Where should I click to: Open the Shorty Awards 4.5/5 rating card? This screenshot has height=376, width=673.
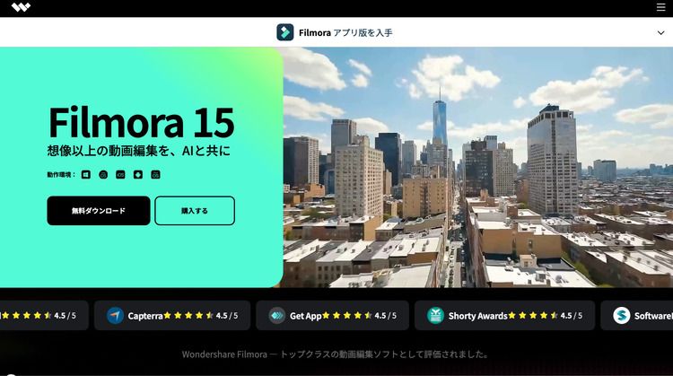pos(504,316)
